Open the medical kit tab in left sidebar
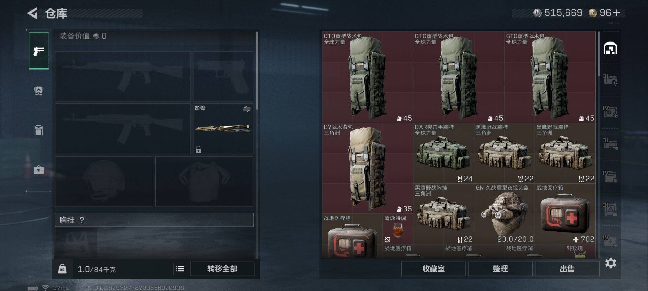 [39, 169]
